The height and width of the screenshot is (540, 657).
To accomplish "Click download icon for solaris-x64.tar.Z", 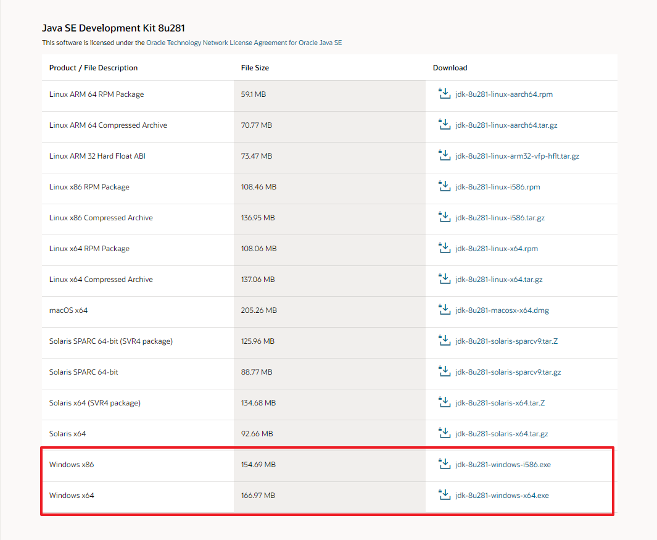I will click(x=444, y=402).
